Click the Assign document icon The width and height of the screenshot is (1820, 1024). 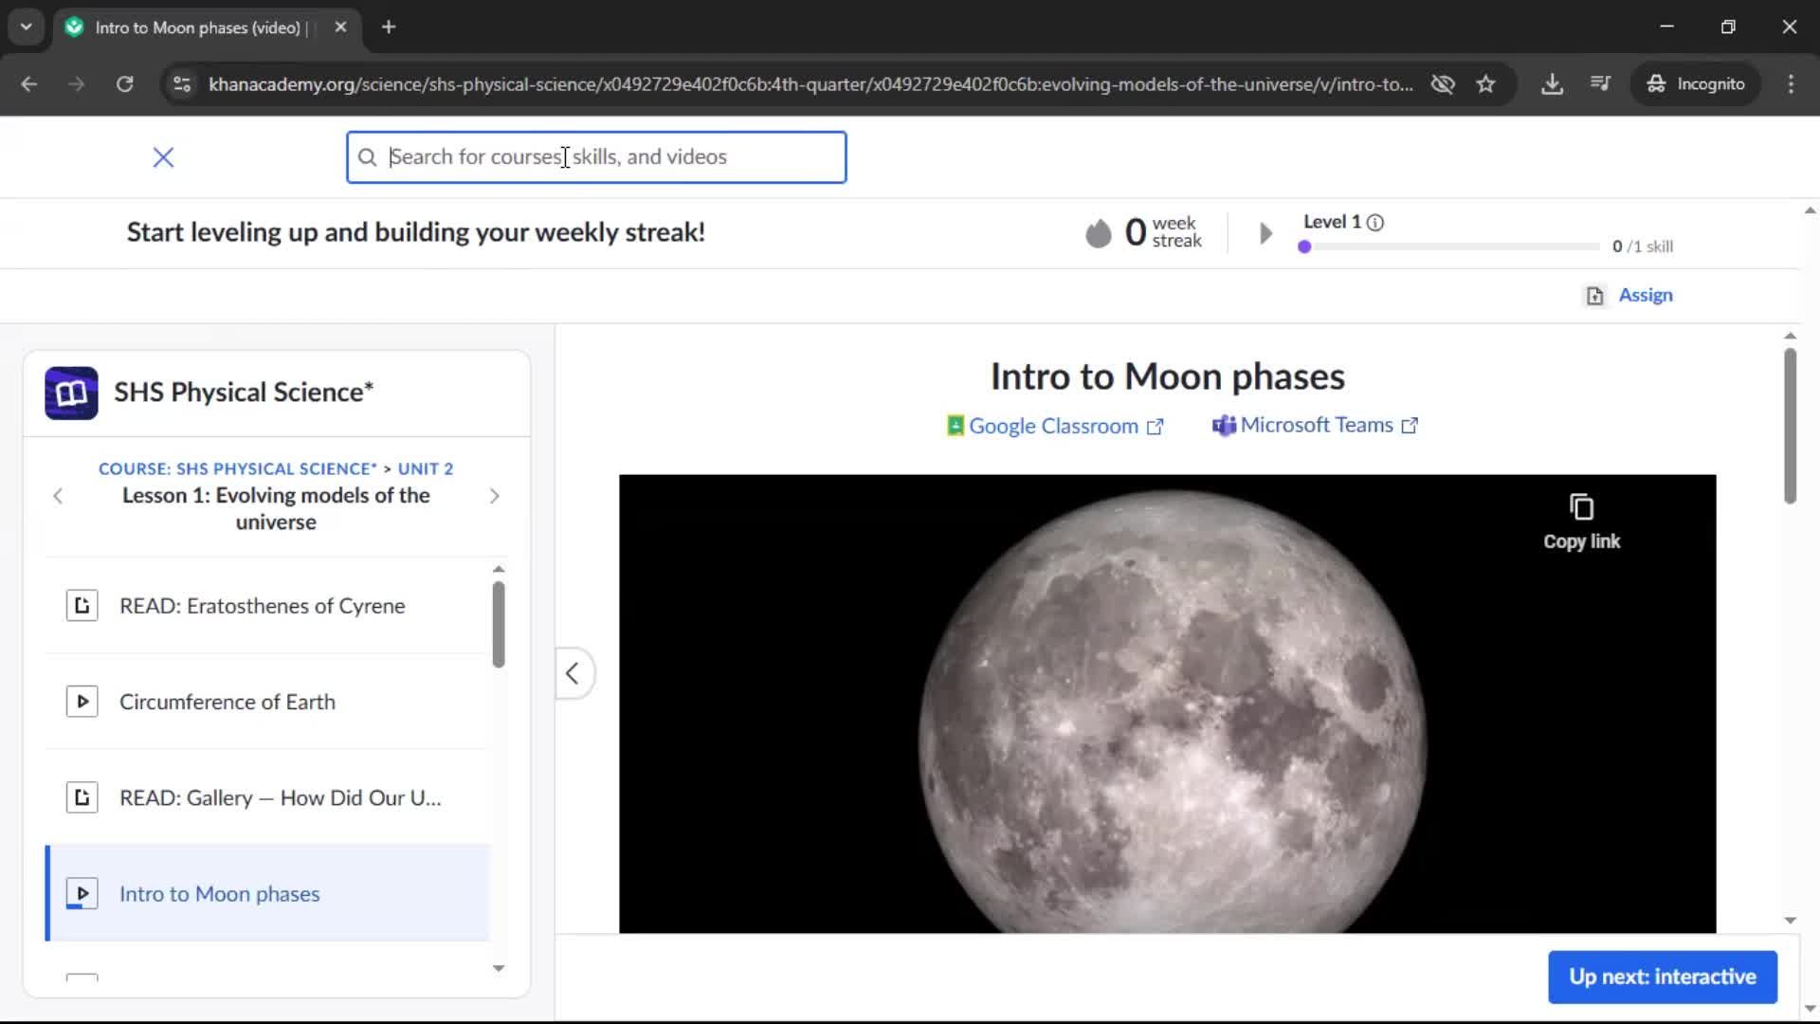tap(1595, 296)
